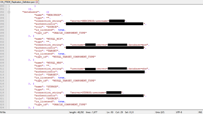The height and width of the screenshot is (114, 203).
Task: Click "server=STPROD;username=" connection string text
Action: coord(88,93)
